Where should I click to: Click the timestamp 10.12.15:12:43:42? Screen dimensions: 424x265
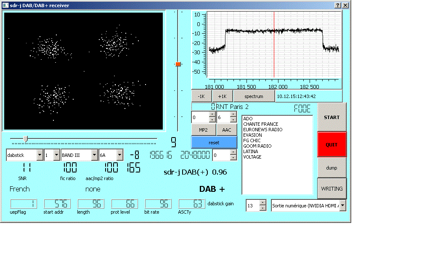(x=297, y=96)
